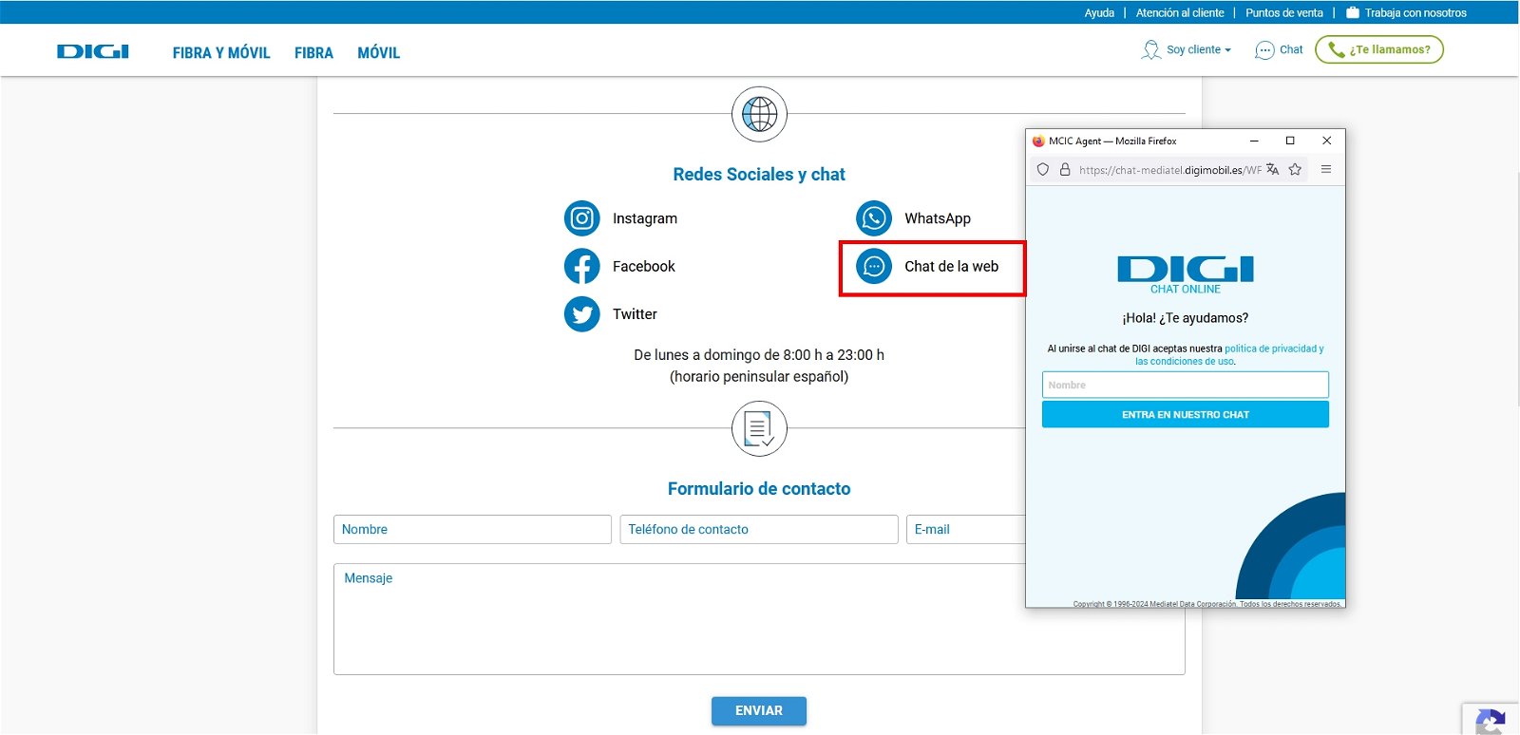Click the translate page icon in Firefox
The width and height of the screenshot is (1520, 735).
(1273, 169)
